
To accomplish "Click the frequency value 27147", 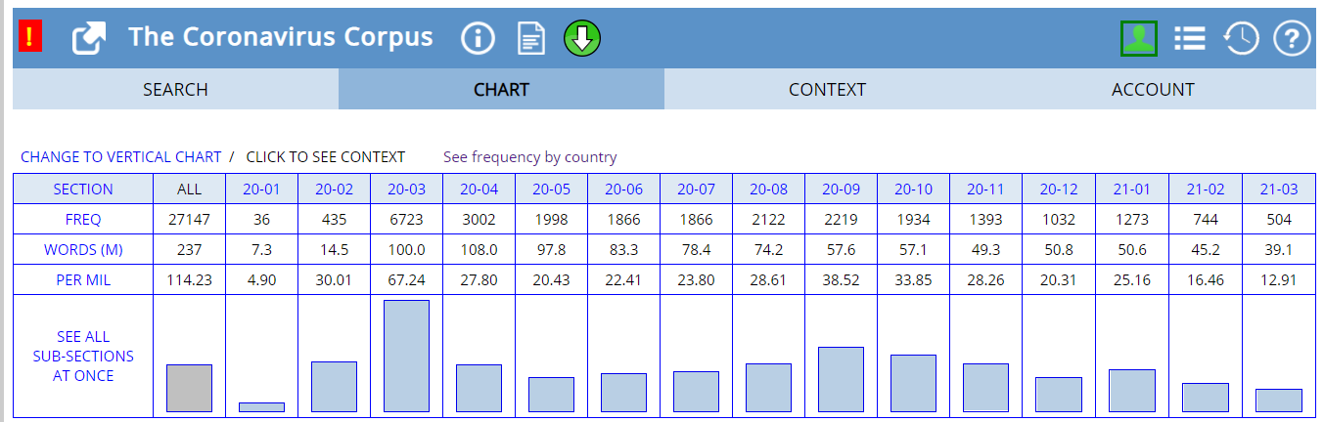I will coord(190,220).
